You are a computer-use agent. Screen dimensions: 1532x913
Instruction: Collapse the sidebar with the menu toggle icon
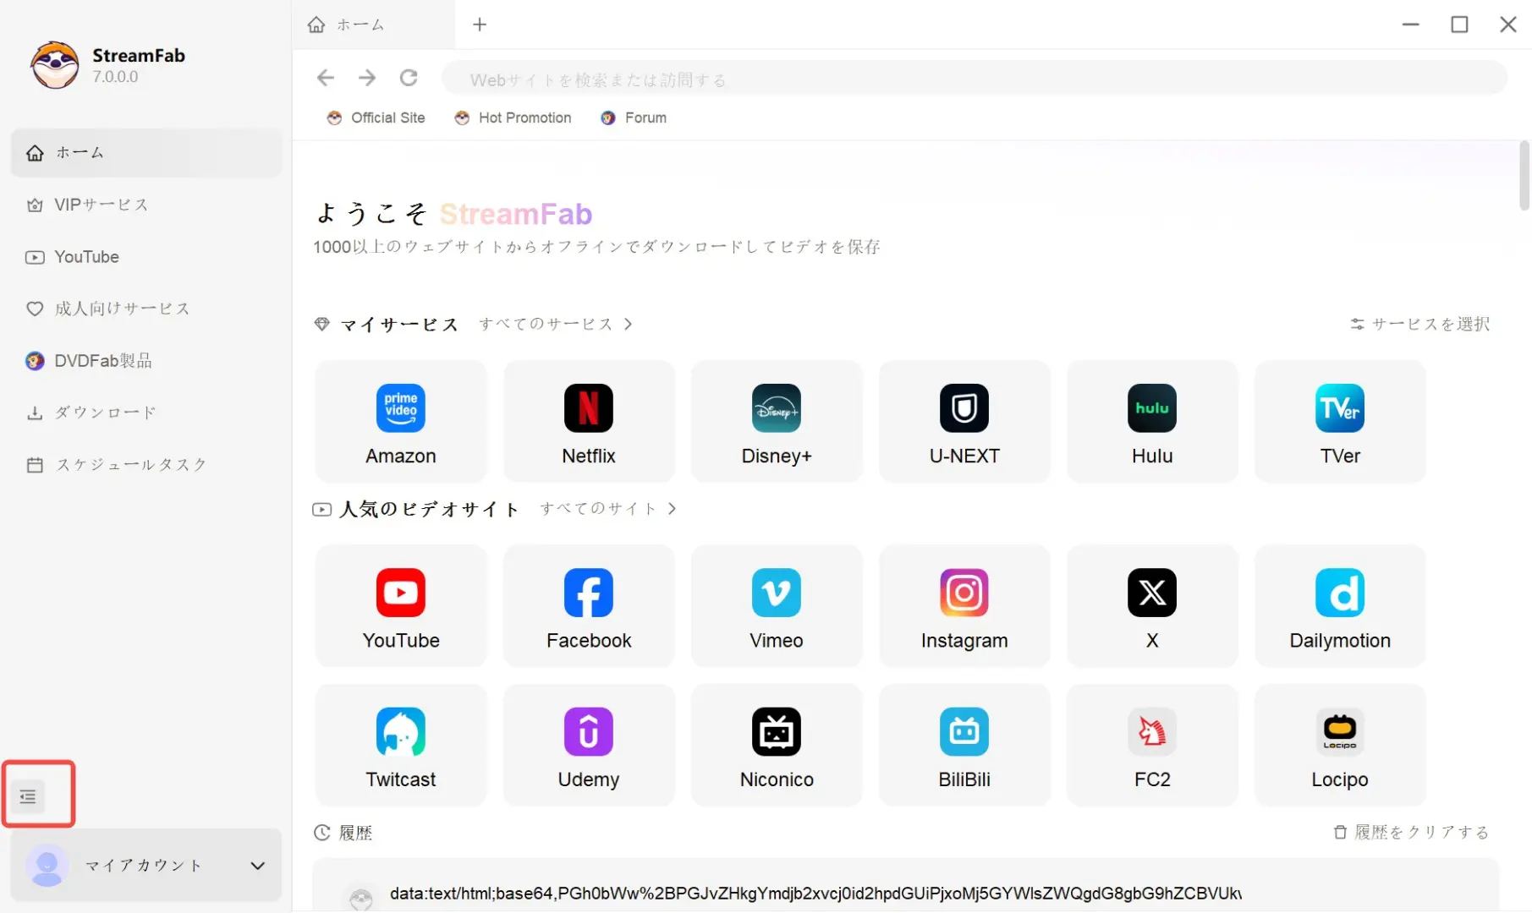[28, 796]
